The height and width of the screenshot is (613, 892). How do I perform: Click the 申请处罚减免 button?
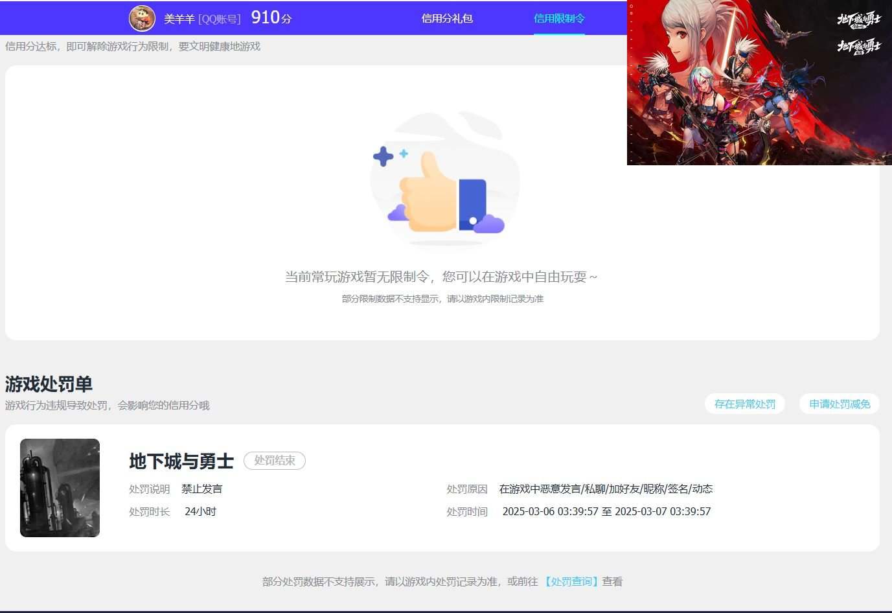pos(840,404)
